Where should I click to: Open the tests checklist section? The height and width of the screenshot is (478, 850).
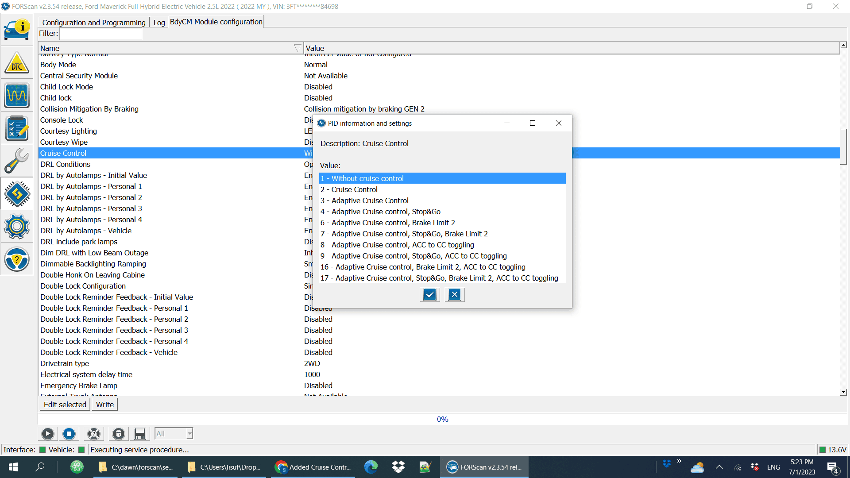(17, 128)
